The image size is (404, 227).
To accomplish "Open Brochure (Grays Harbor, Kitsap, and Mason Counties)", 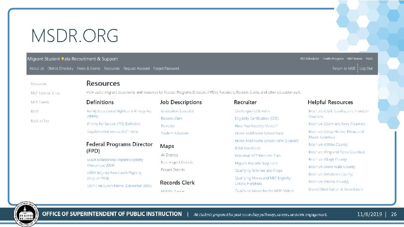I will click(x=336, y=134).
